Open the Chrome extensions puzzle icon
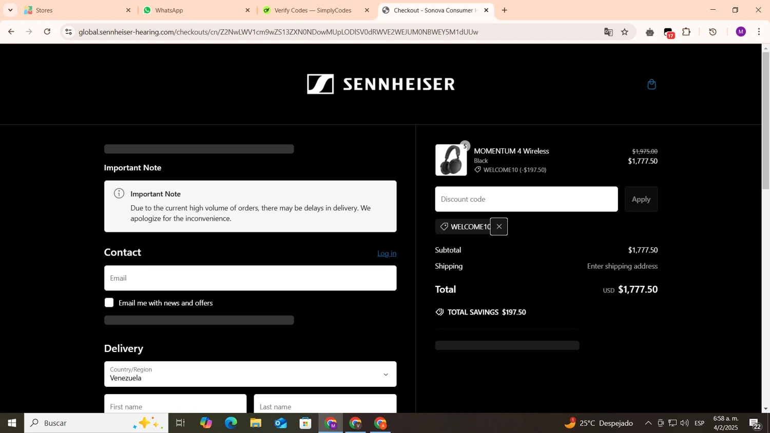 (686, 32)
